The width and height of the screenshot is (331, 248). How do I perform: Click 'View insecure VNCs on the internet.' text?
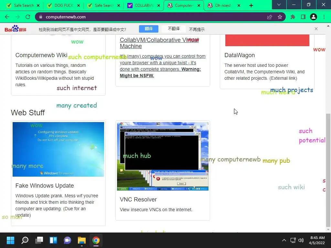coord(156,210)
